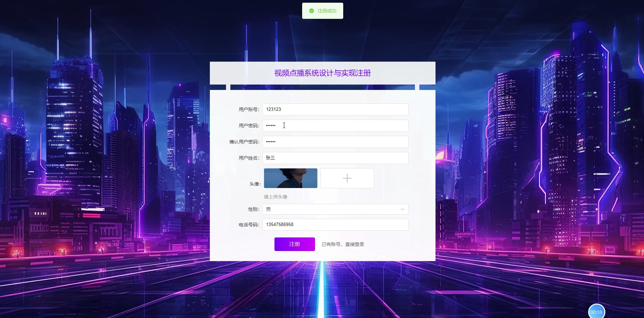Click the 确认用户密码 field label
This screenshot has height=318, width=644.
(245, 142)
